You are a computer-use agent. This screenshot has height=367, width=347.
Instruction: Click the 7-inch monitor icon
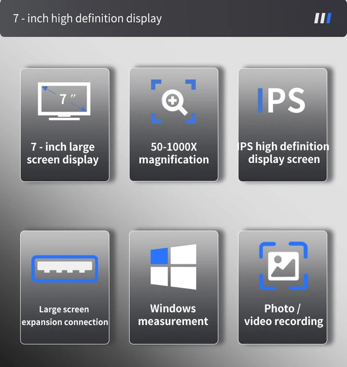coord(64,101)
